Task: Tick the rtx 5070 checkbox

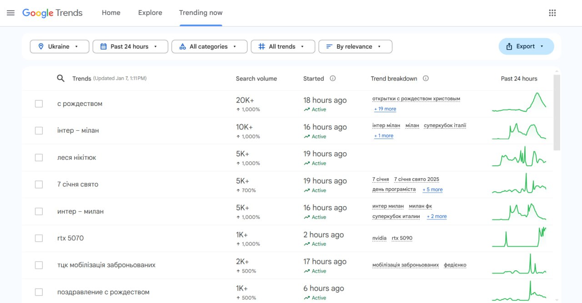Action: click(x=39, y=238)
